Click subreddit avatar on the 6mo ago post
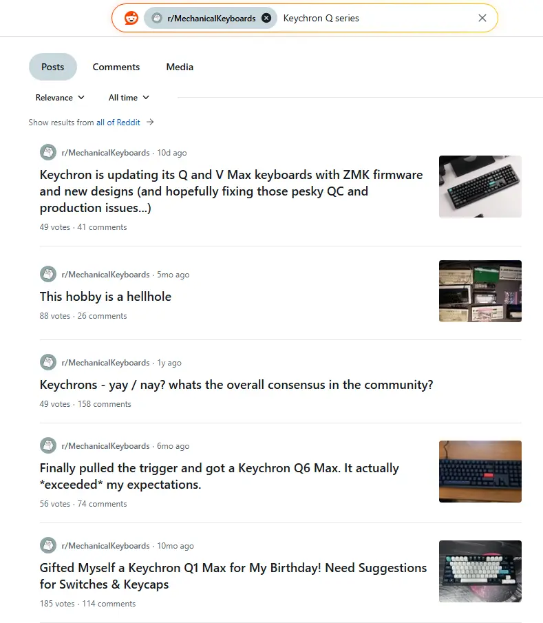The height and width of the screenshot is (623, 543). [x=48, y=446]
